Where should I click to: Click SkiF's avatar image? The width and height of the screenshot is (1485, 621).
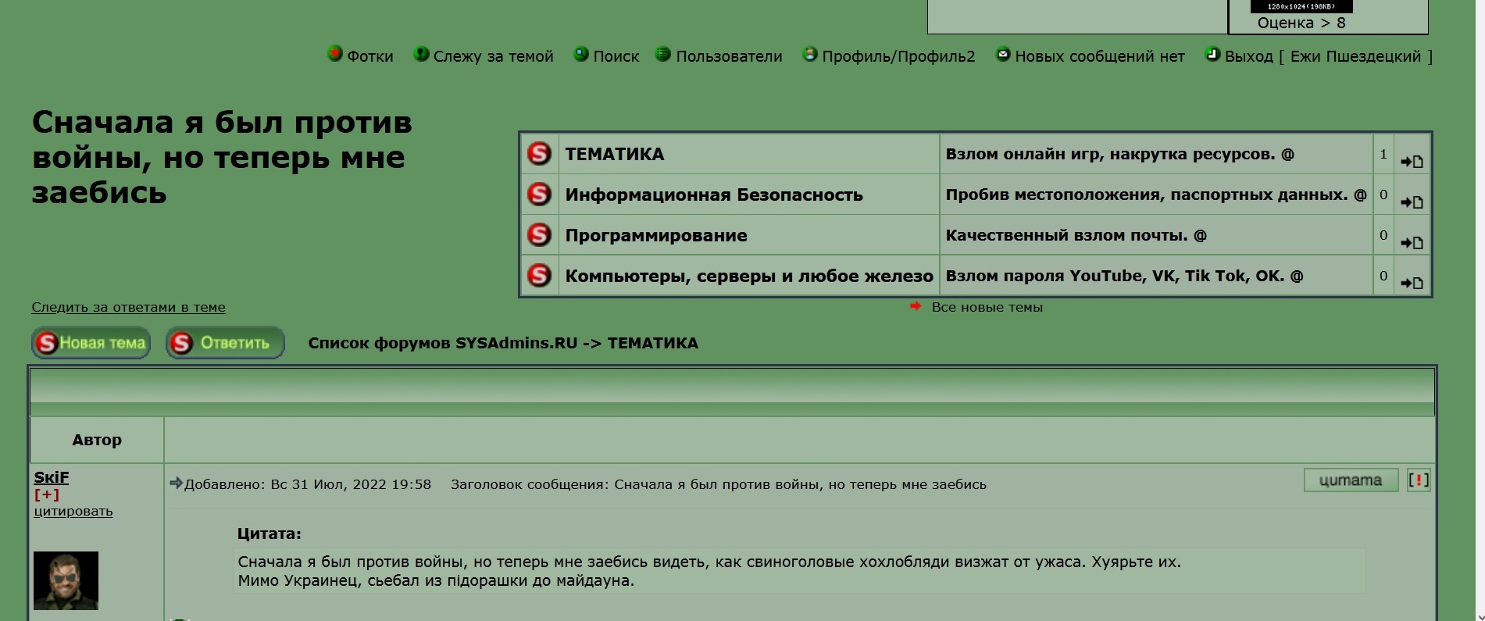[x=66, y=580]
